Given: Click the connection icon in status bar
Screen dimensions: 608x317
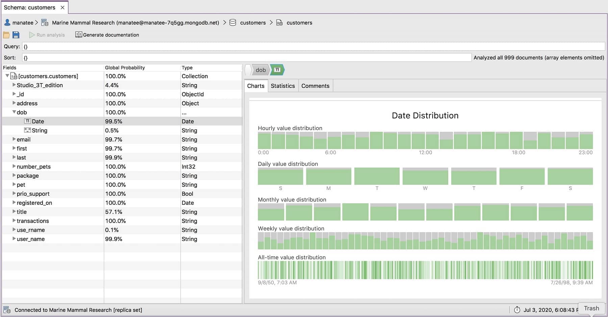Looking at the screenshot, I should click(7, 310).
